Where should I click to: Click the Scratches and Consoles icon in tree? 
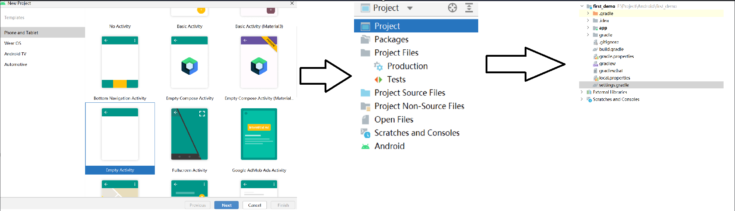[x=589, y=99]
